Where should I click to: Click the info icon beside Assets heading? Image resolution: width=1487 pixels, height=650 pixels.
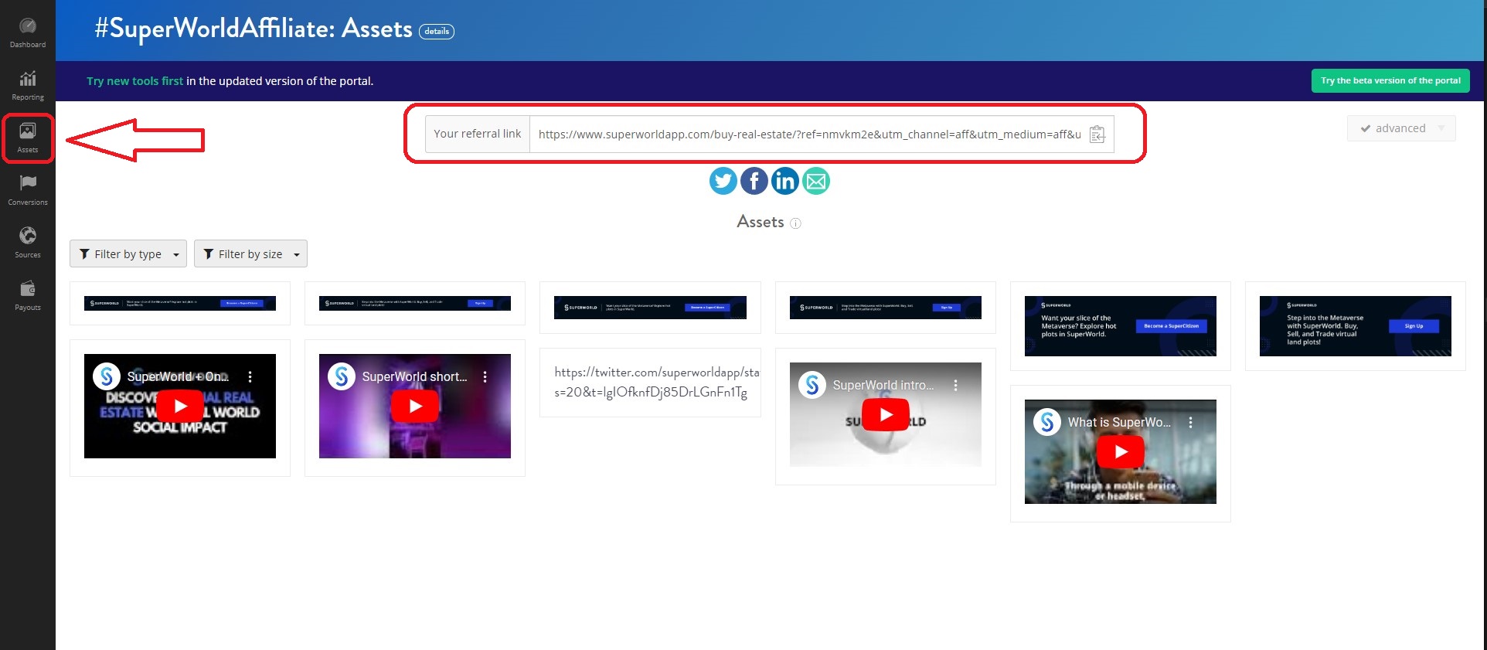795,223
